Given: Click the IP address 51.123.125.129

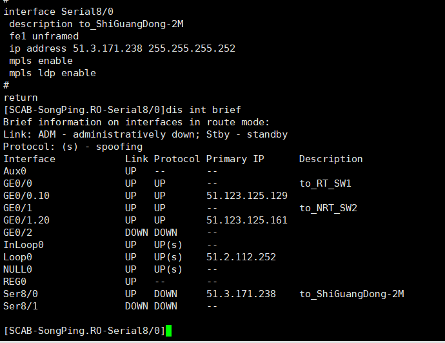Looking at the screenshot, I should coord(247,196).
